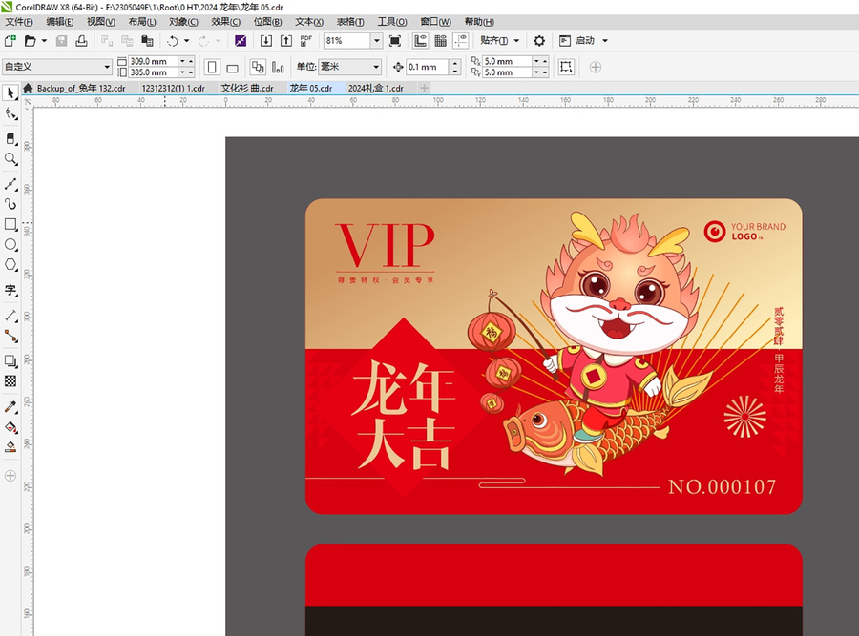The width and height of the screenshot is (859, 636).
Task: Open the 编辑 menu
Action: (x=60, y=22)
